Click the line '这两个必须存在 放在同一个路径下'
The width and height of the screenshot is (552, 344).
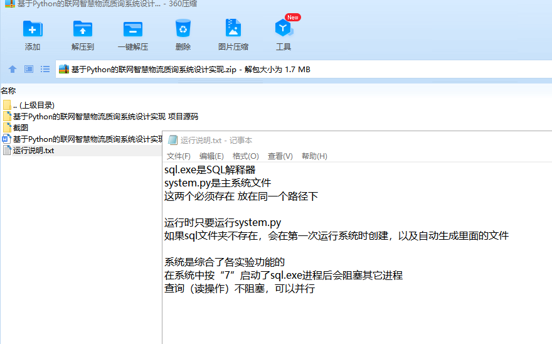pos(241,196)
